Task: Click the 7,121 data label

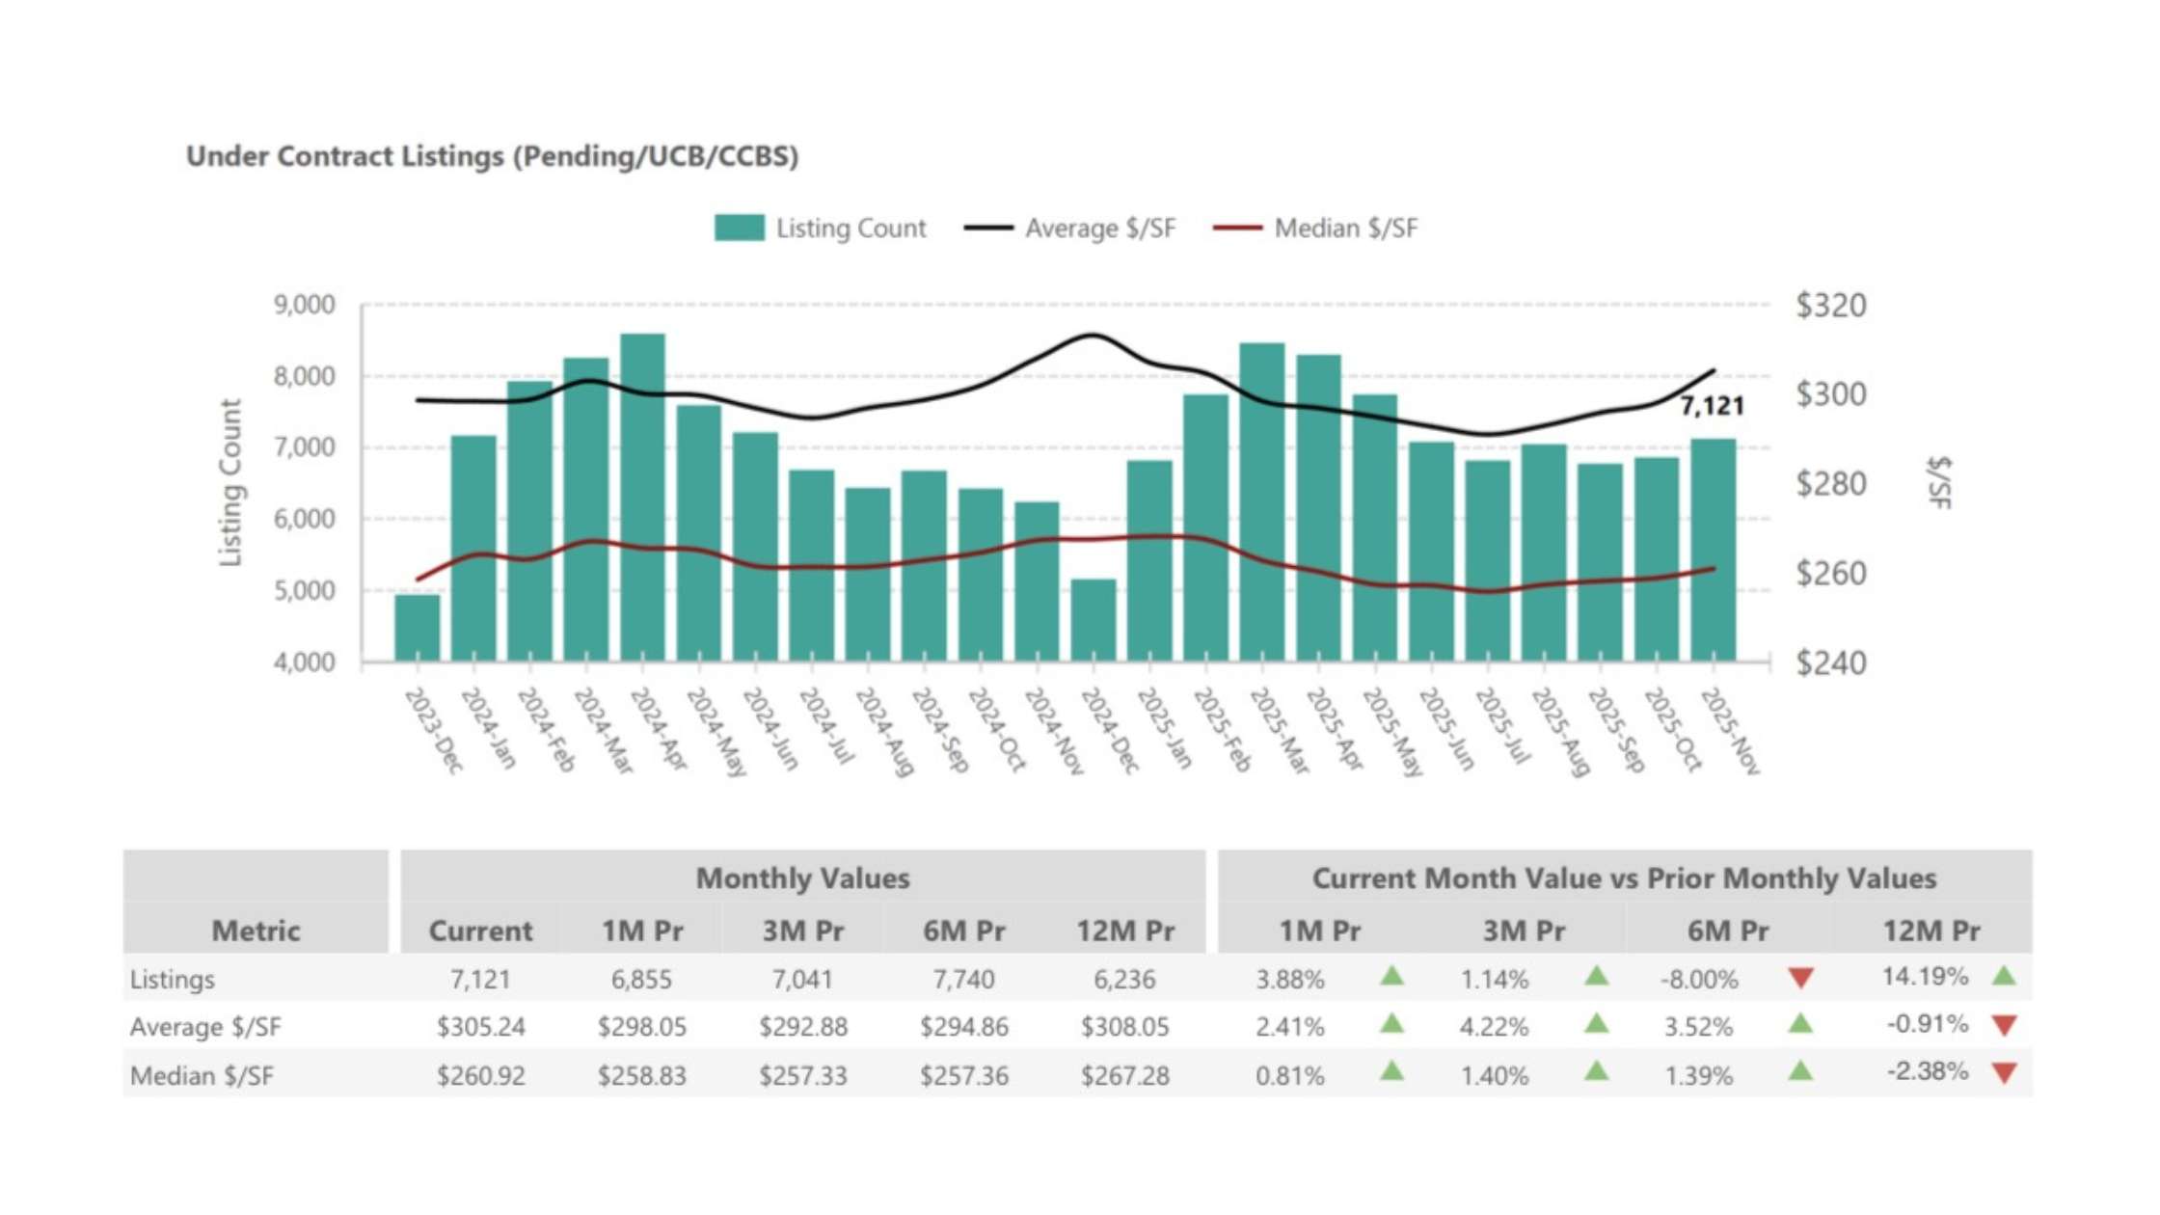Action: click(x=1712, y=406)
